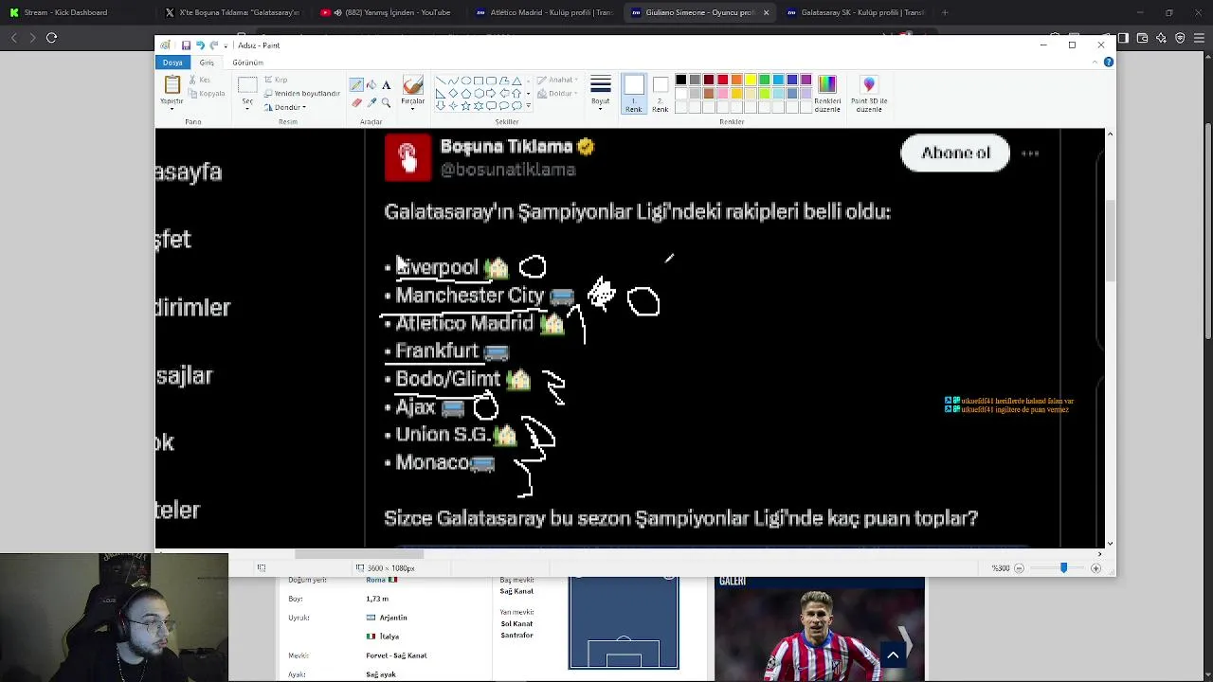Select the Pencil tool in Paint
Image resolution: width=1213 pixels, height=682 pixels.
tap(356, 85)
